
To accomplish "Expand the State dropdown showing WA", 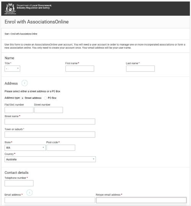I will click(x=25, y=148).
